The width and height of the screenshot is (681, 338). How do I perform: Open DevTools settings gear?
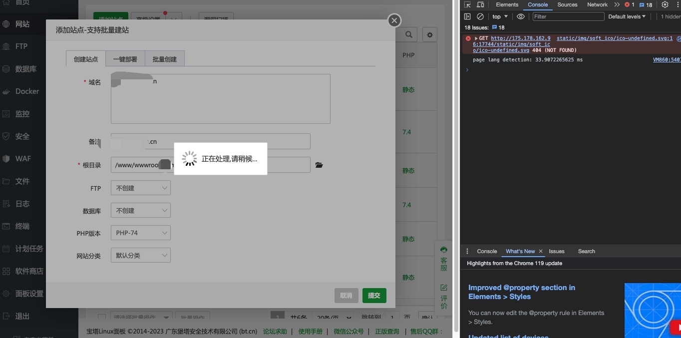pyautogui.click(x=665, y=4)
